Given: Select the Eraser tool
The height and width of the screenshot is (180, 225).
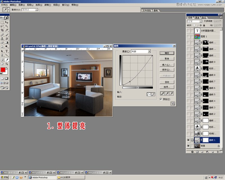Looking at the screenshot, I should pyautogui.click(x=2, y=43).
